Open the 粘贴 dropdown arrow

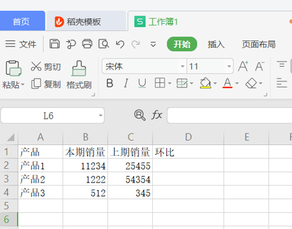pyautogui.click(x=23, y=85)
